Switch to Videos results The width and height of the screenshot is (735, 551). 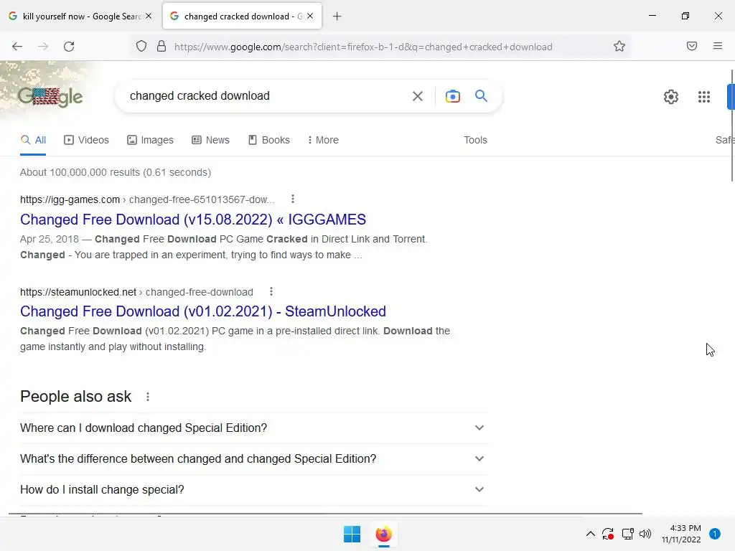click(86, 140)
